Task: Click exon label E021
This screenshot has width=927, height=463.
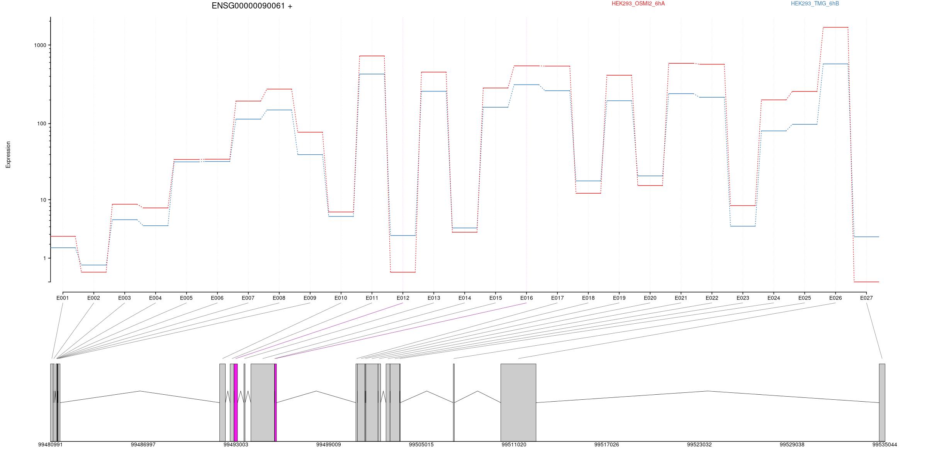Action: (681, 298)
